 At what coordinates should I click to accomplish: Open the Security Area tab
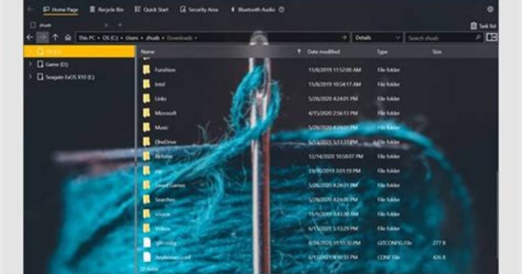coord(199,10)
